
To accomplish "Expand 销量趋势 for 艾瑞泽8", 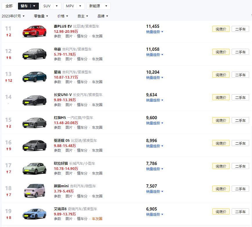I will pyautogui.click(x=155, y=215).
